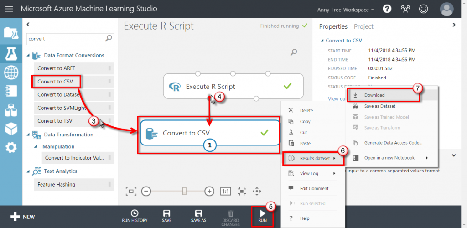Collapse the Data Transformation group

(28, 135)
